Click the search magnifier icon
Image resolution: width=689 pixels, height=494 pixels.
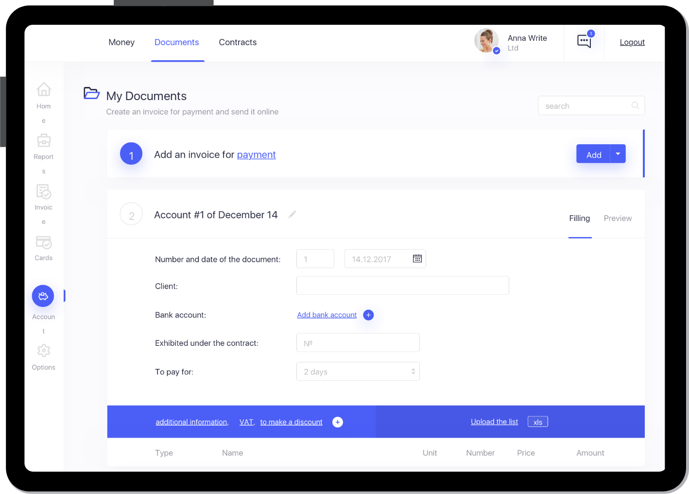coord(635,105)
